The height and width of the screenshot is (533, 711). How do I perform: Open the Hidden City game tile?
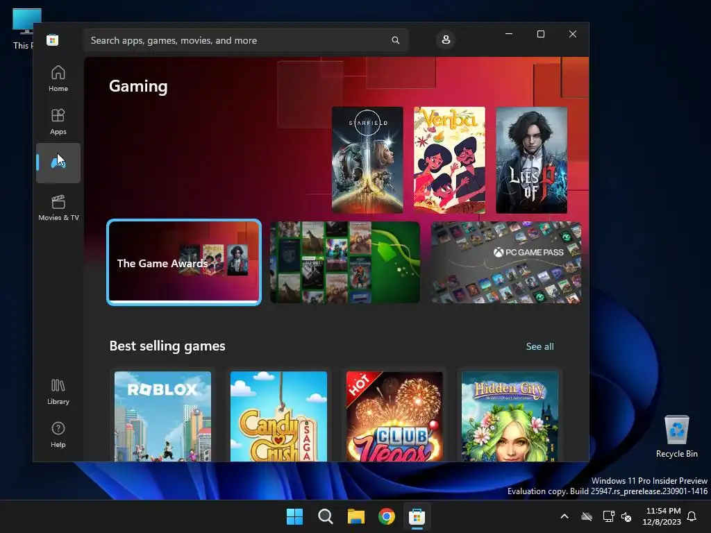click(510, 416)
